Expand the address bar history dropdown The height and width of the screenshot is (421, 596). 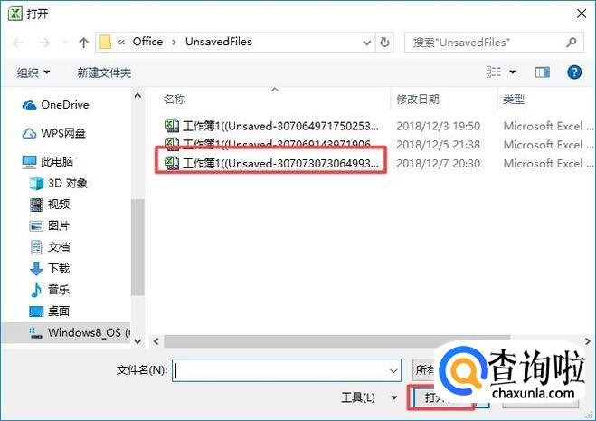tap(367, 43)
